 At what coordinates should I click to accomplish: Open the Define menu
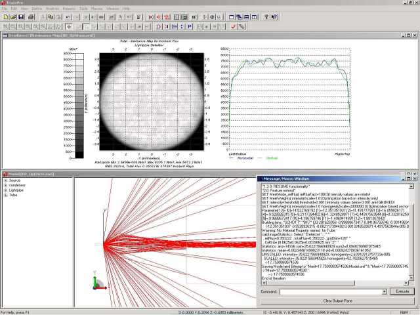[37, 9]
